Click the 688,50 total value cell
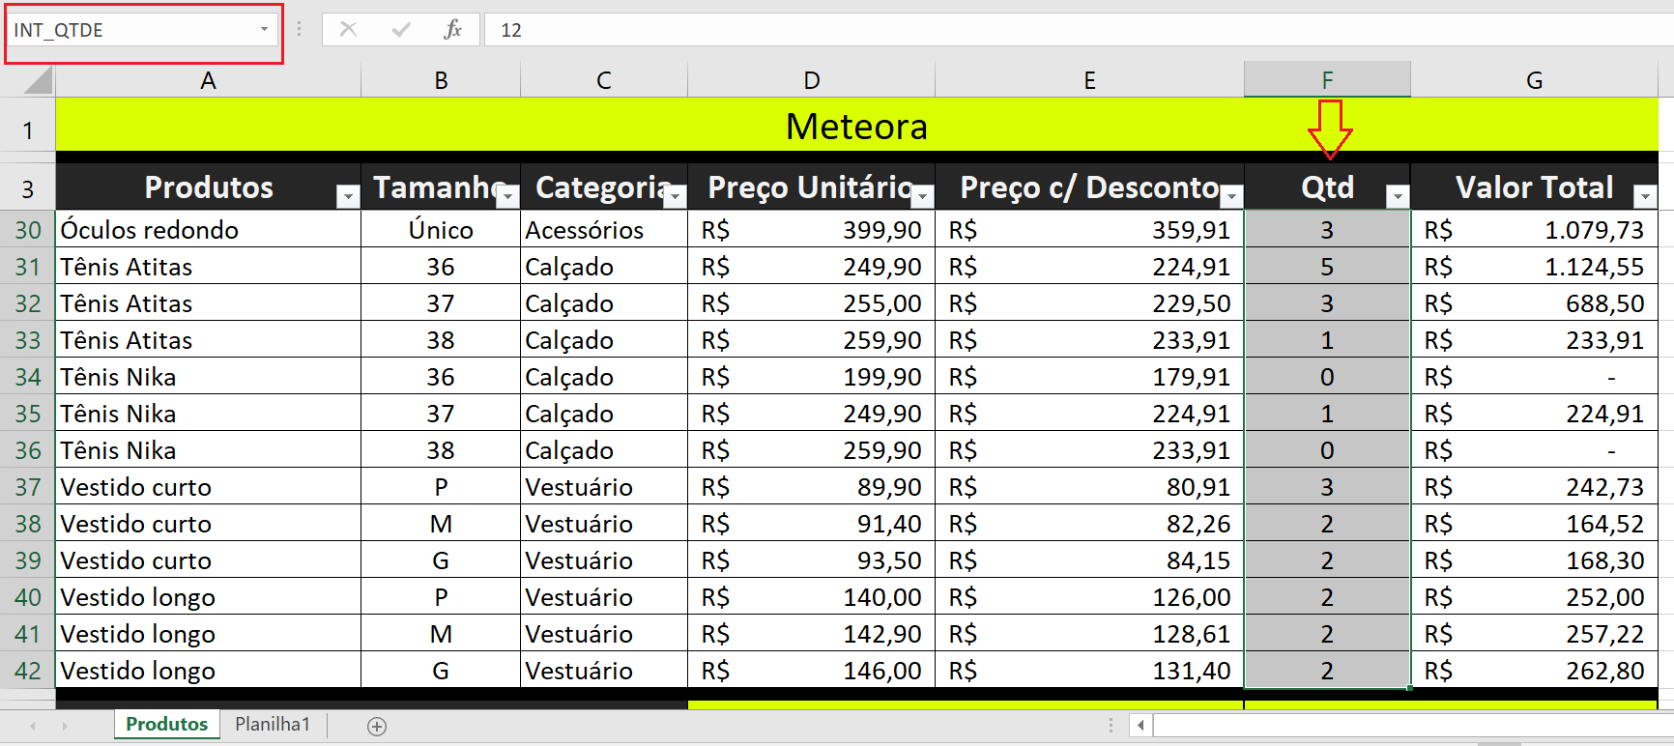The height and width of the screenshot is (746, 1674). 1534,303
